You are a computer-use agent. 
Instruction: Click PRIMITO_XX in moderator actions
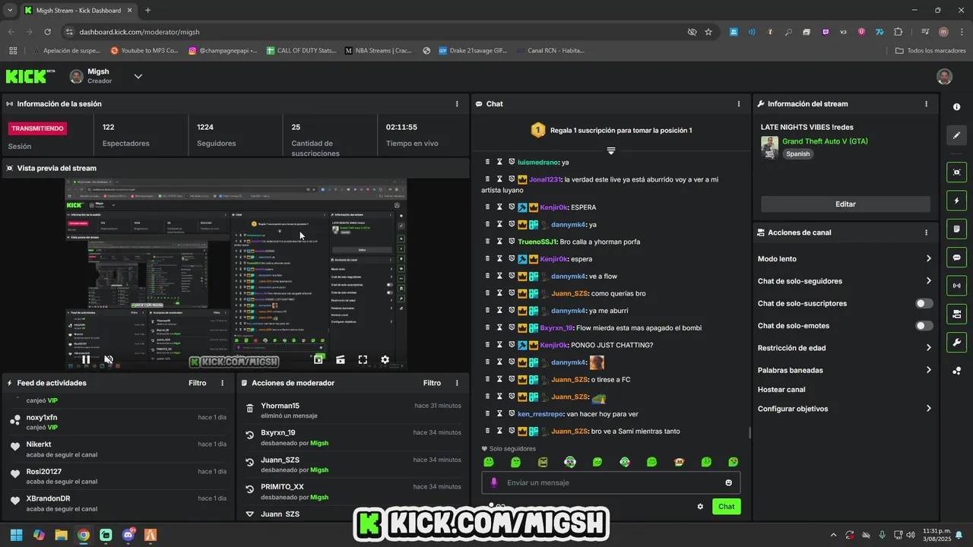tap(282, 487)
